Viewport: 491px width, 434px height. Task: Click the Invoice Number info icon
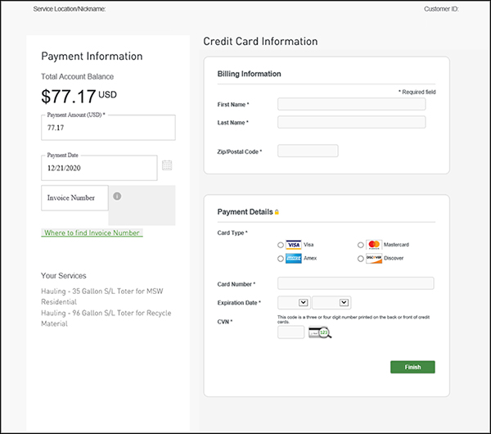[x=117, y=197]
